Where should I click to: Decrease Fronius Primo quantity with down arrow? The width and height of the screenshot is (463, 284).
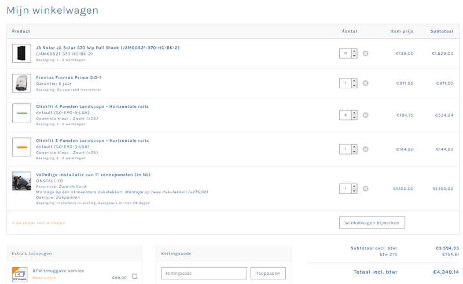click(x=354, y=85)
